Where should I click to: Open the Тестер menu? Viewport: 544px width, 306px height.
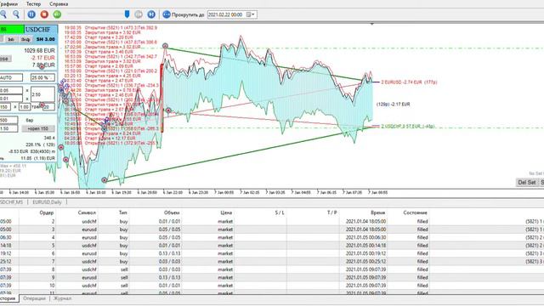click(x=34, y=3)
